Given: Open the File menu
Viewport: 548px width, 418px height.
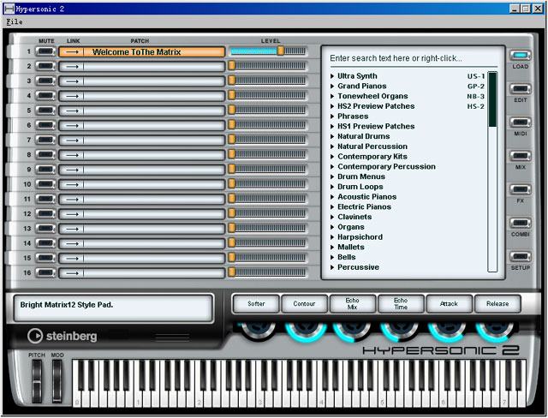Looking at the screenshot, I should tap(15, 21).
